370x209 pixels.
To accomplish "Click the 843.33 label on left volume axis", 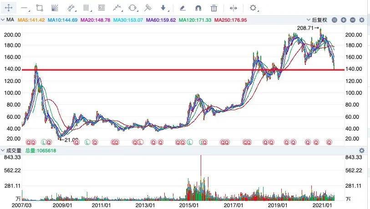I will coord(12,157).
